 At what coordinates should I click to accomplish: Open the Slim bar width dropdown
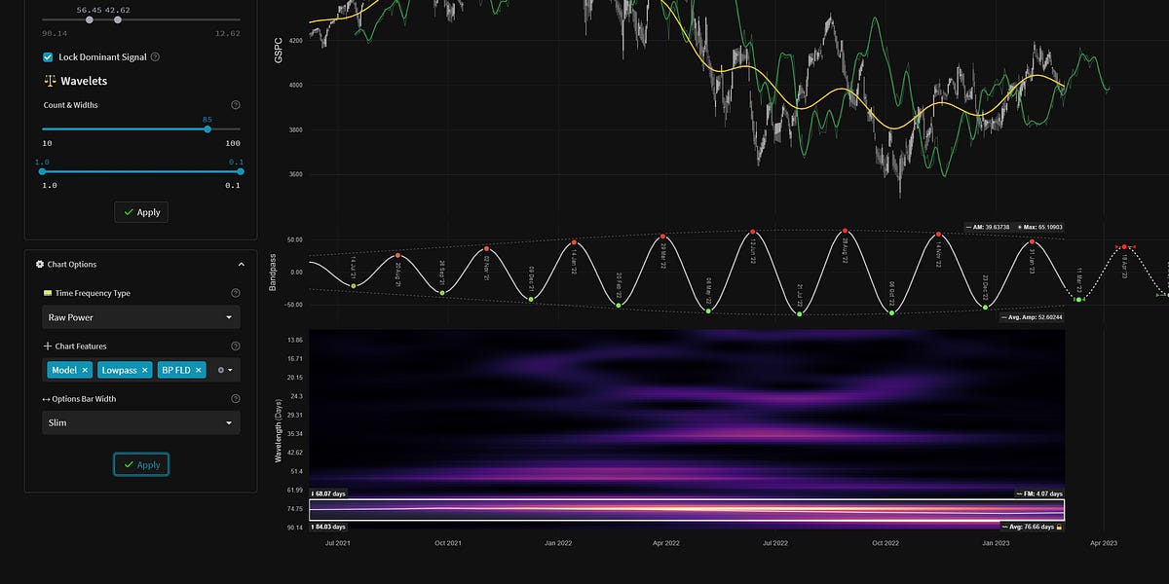click(x=141, y=422)
